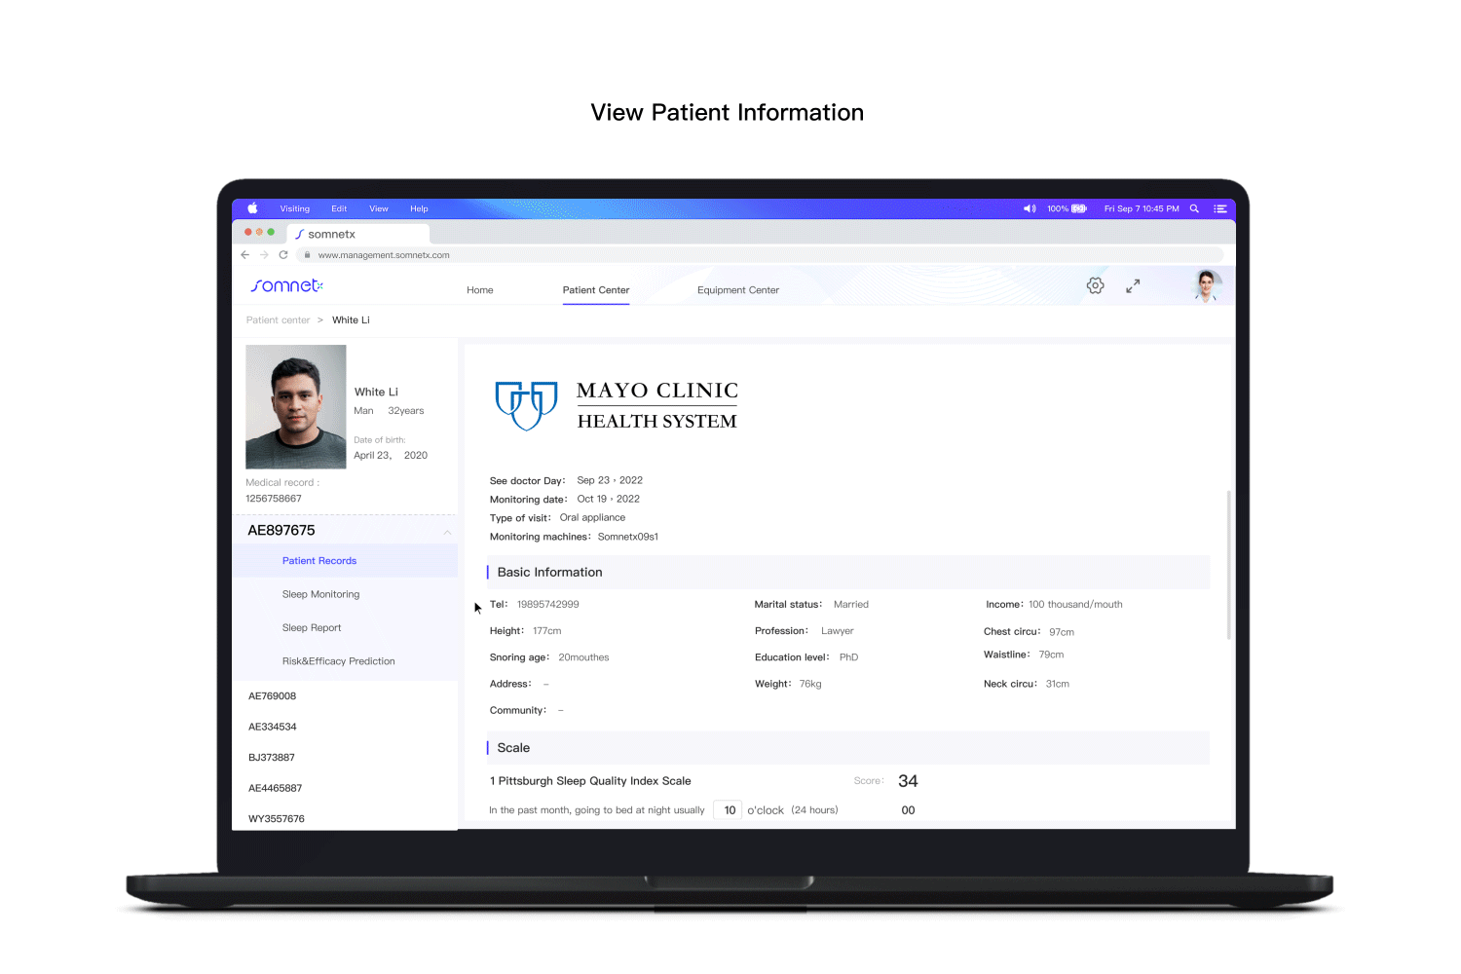
Task: Click the score value 34
Action: (908, 781)
